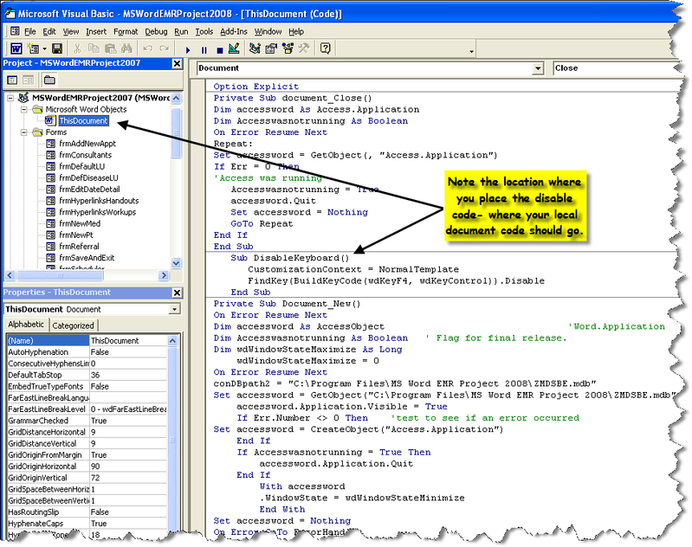Screen dimensions: 692x547
Task: Switch to the Categorized properties tab
Action: (73, 325)
